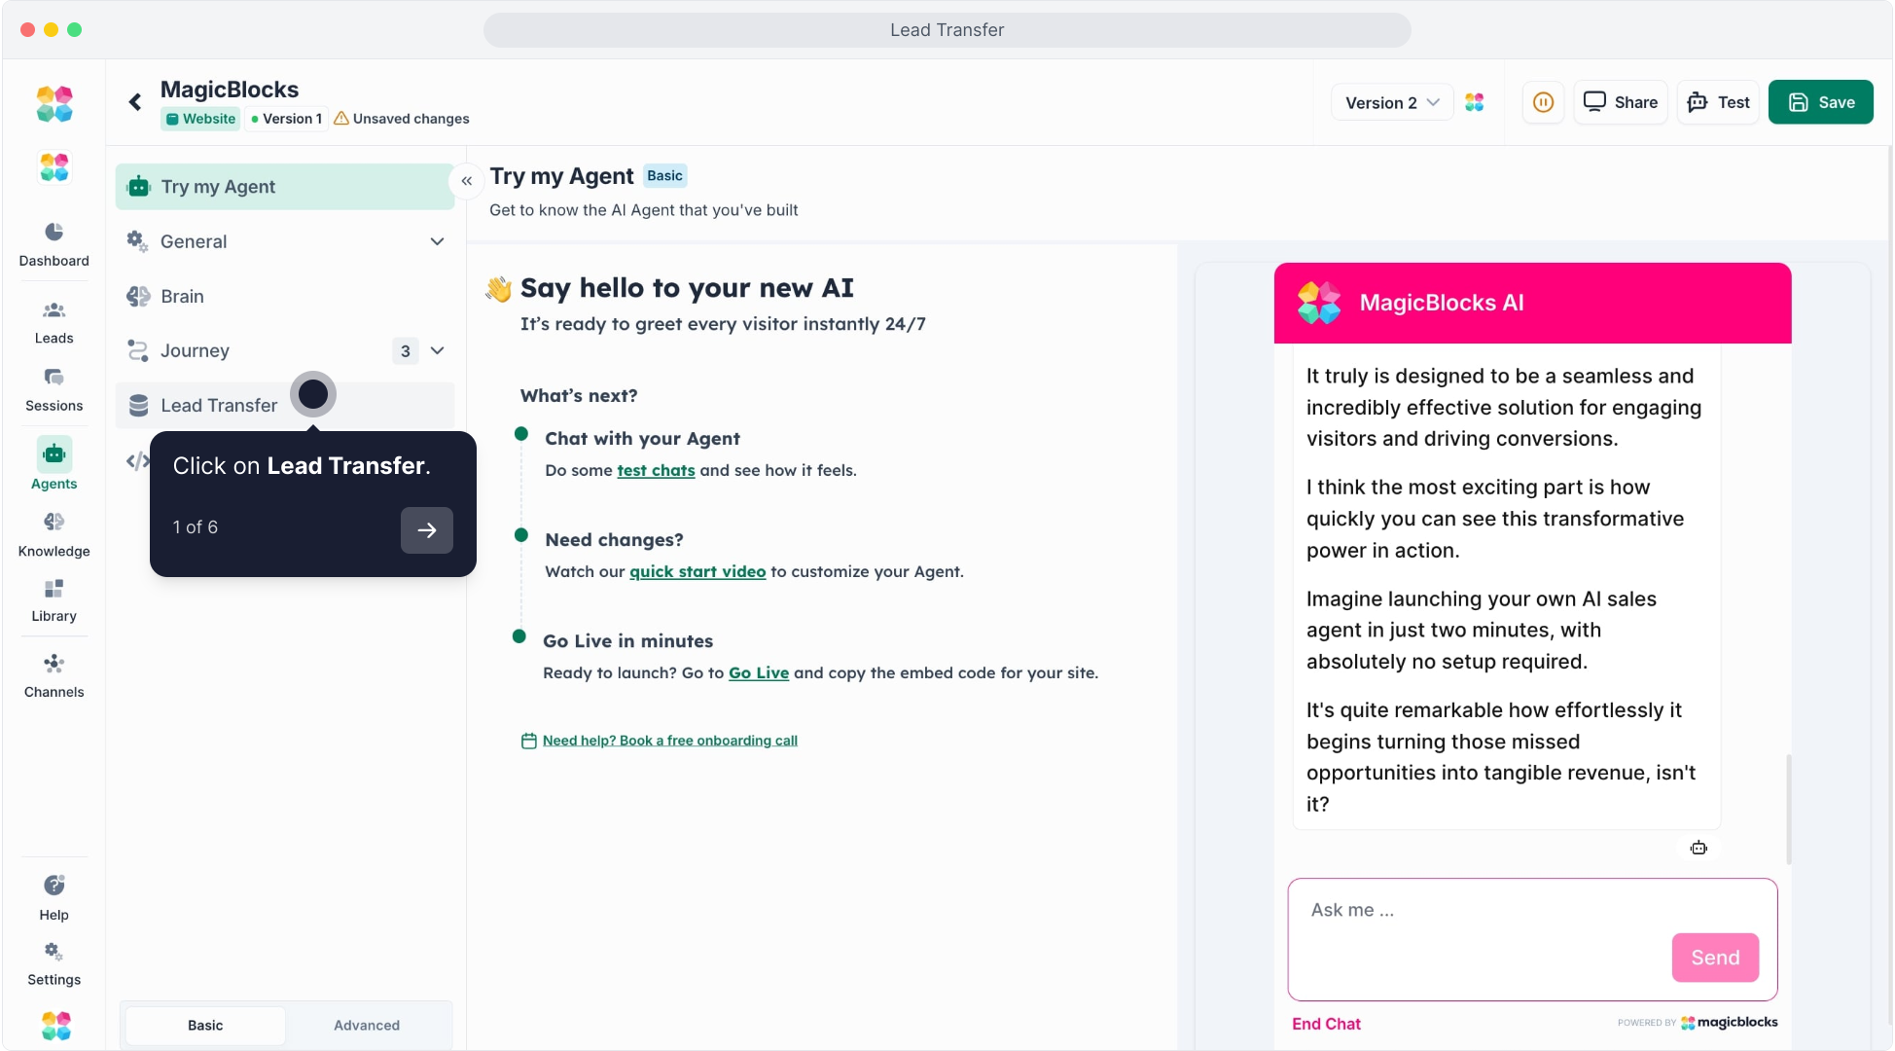Click the orange pause icon button
The width and height of the screenshot is (1895, 1051).
click(1543, 102)
